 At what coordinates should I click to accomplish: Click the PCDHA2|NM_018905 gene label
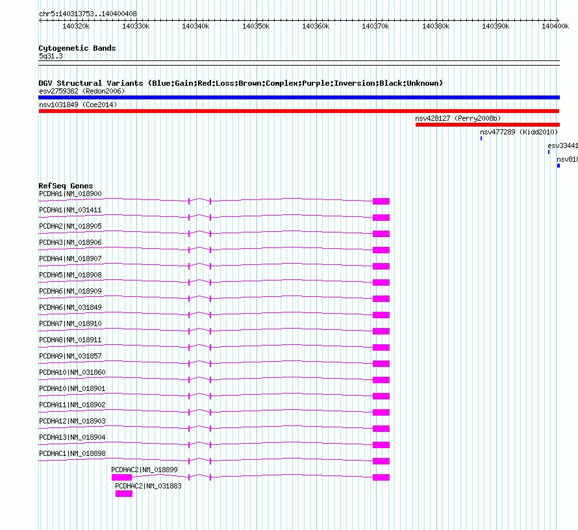(70, 226)
